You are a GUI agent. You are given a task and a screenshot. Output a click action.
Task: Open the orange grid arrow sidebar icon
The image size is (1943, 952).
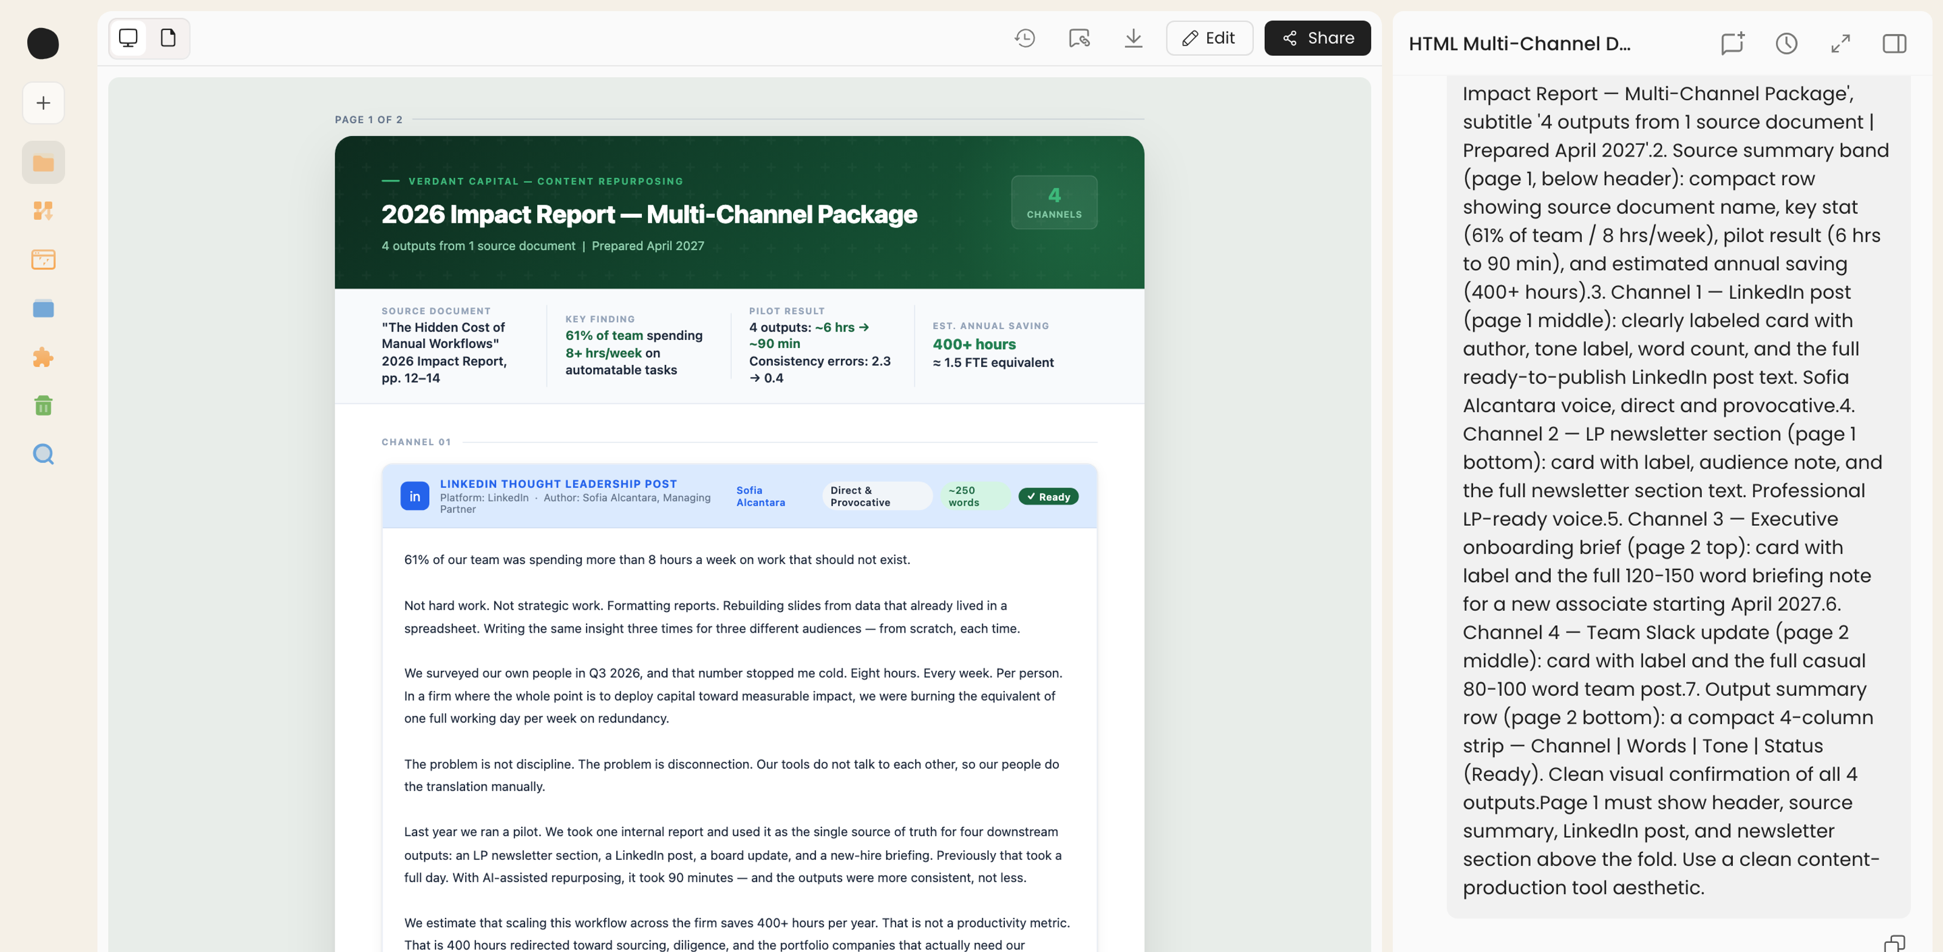tap(43, 211)
